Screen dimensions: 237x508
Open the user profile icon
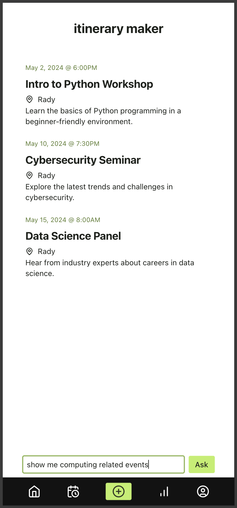203,491
